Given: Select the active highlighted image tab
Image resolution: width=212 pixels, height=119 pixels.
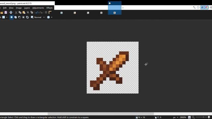Looking at the screenshot, I should click(x=115, y=8).
